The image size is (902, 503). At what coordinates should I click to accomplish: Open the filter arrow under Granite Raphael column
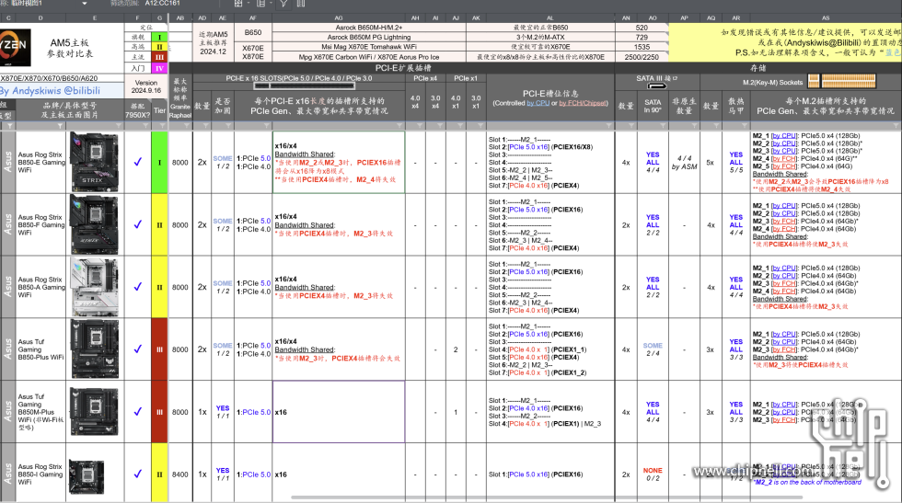tap(188, 125)
